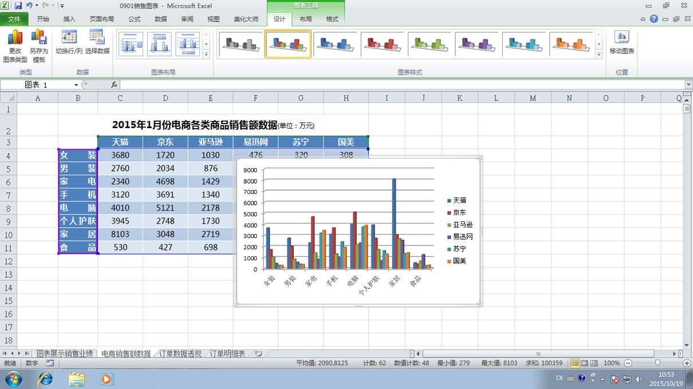Click the horizontal scrollbar thumb
Screen dimensions: 693x389
click(538, 354)
